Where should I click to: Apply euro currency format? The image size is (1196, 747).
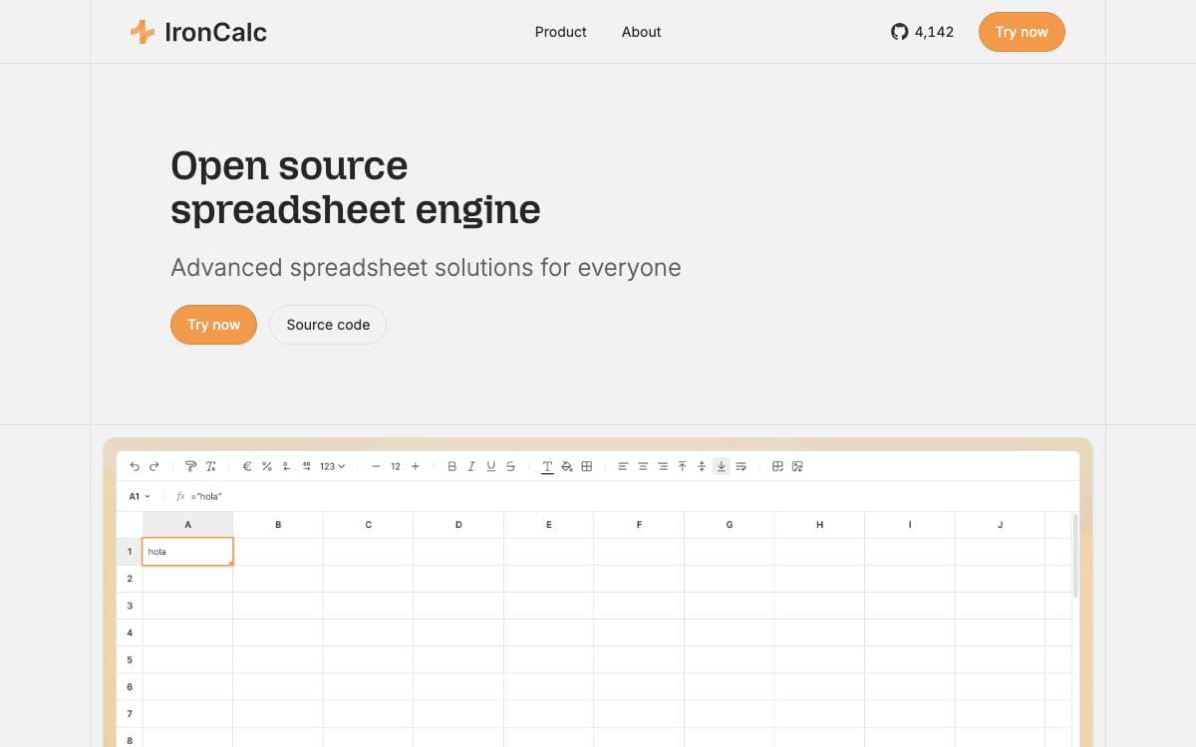247,466
